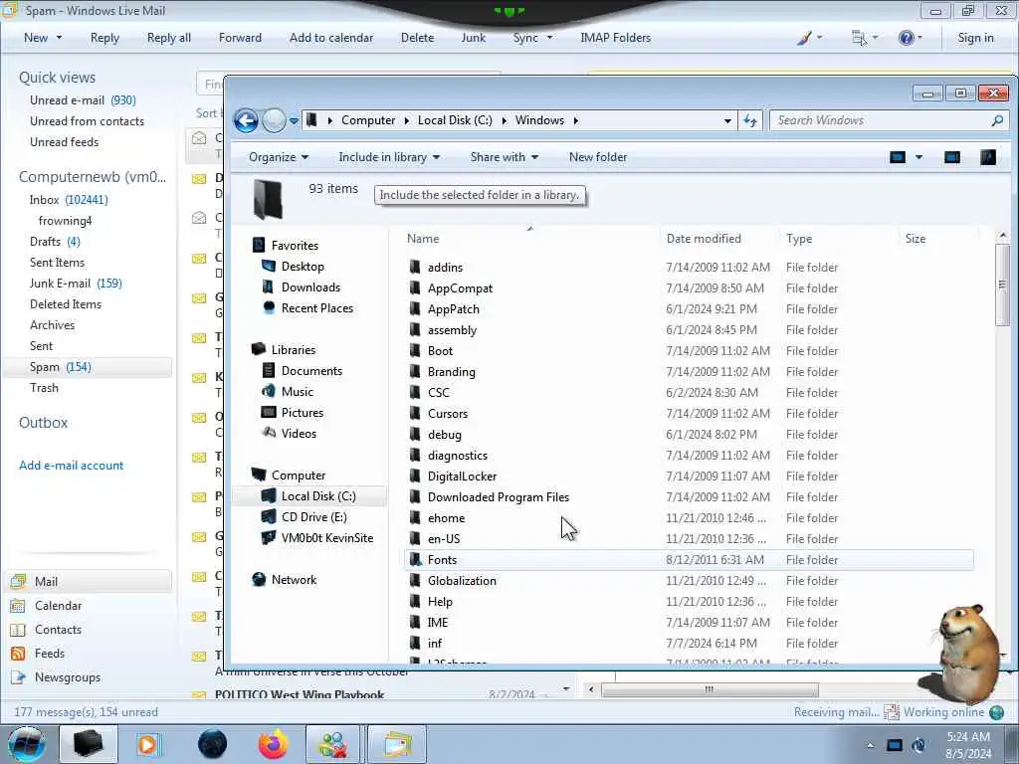Viewport: 1019px width, 764px height.
Task: Click Reply all in Live Mail
Action: tap(169, 38)
